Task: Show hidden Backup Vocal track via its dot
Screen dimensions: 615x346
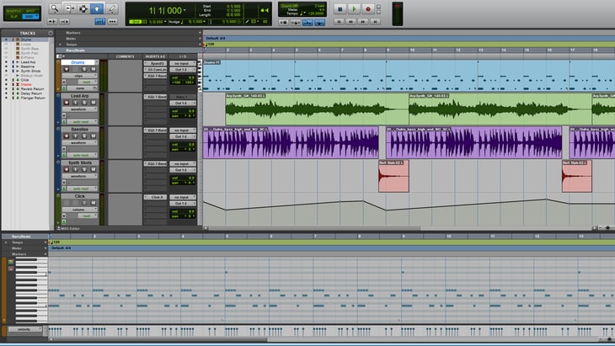Action: [x=6, y=75]
